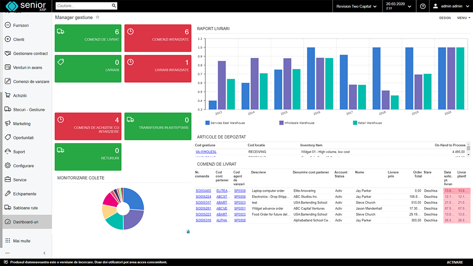Open the Retururi tile
The width and height of the screenshot is (473, 266).
(88, 157)
